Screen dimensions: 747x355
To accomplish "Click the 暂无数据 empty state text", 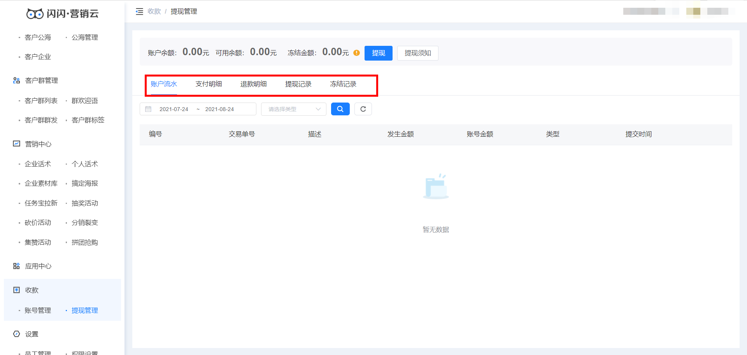I will point(436,230).
